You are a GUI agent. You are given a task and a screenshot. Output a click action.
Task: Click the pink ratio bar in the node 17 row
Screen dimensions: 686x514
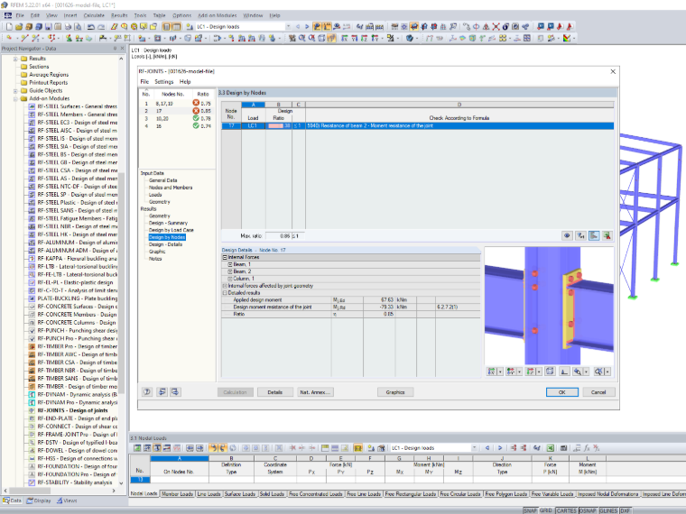(276, 126)
